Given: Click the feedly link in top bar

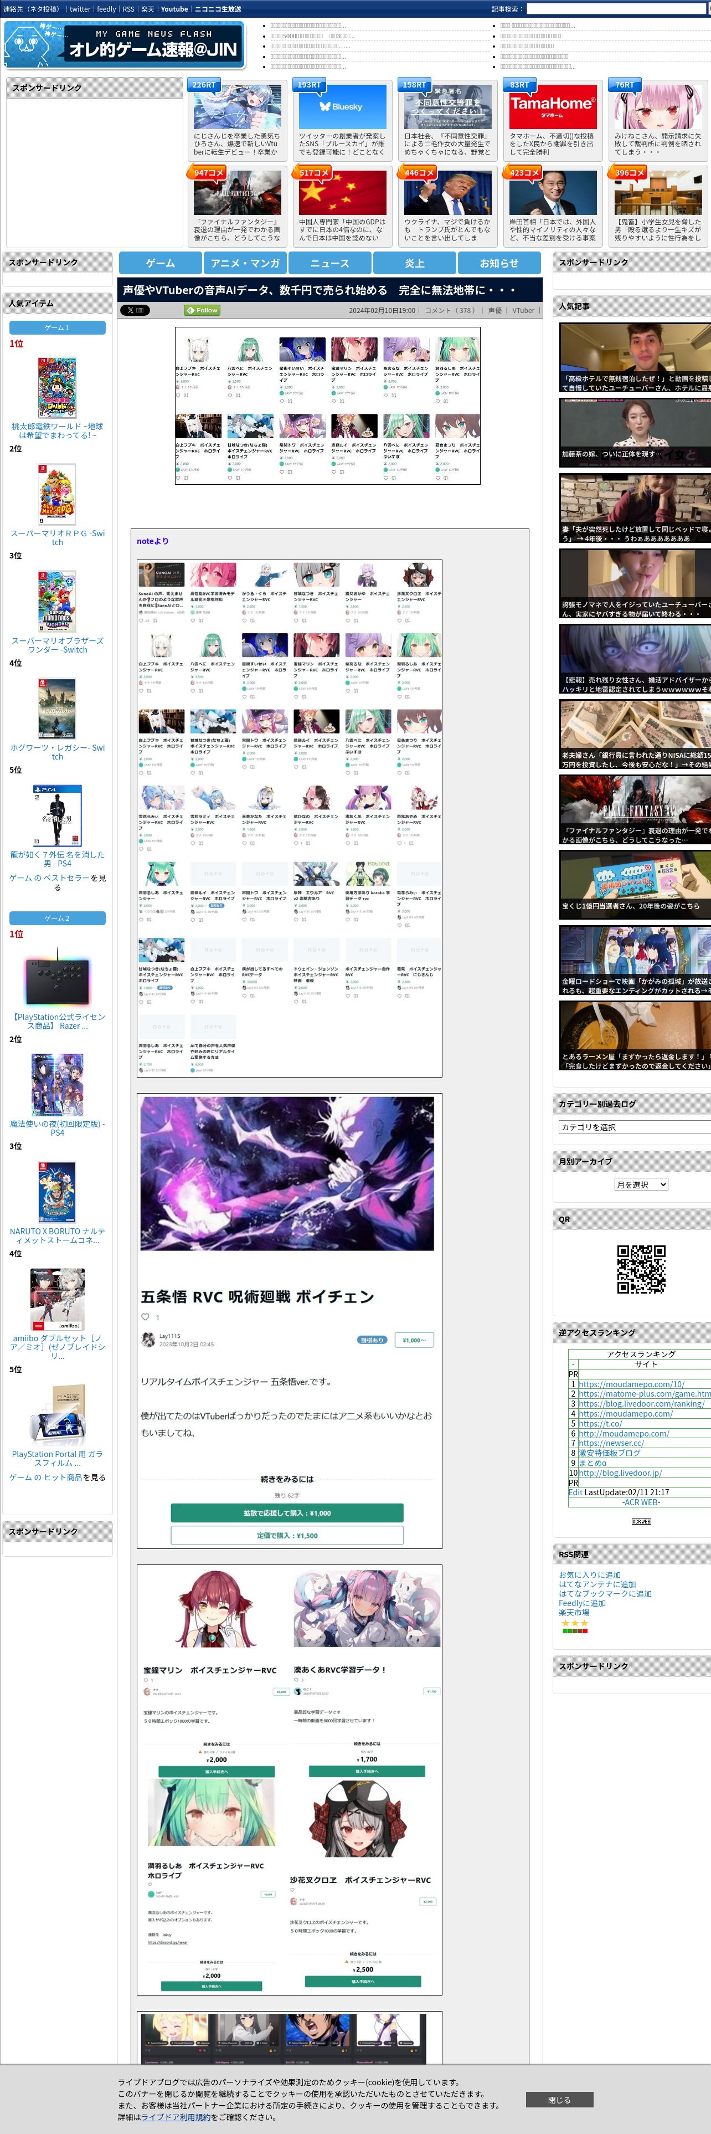Looking at the screenshot, I should click(106, 9).
